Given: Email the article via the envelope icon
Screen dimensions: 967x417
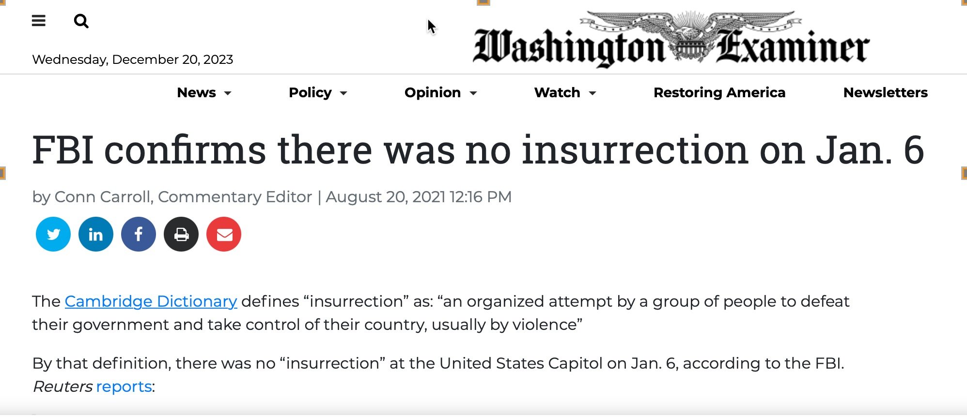Looking at the screenshot, I should click(224, 235).
